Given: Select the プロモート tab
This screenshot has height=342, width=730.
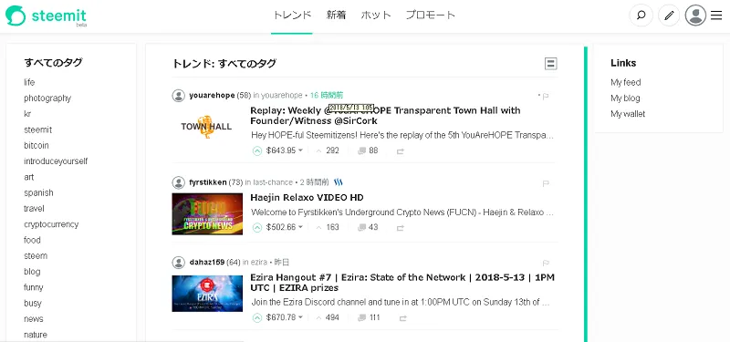Looking at the screenshot, I should click(430, 16).
